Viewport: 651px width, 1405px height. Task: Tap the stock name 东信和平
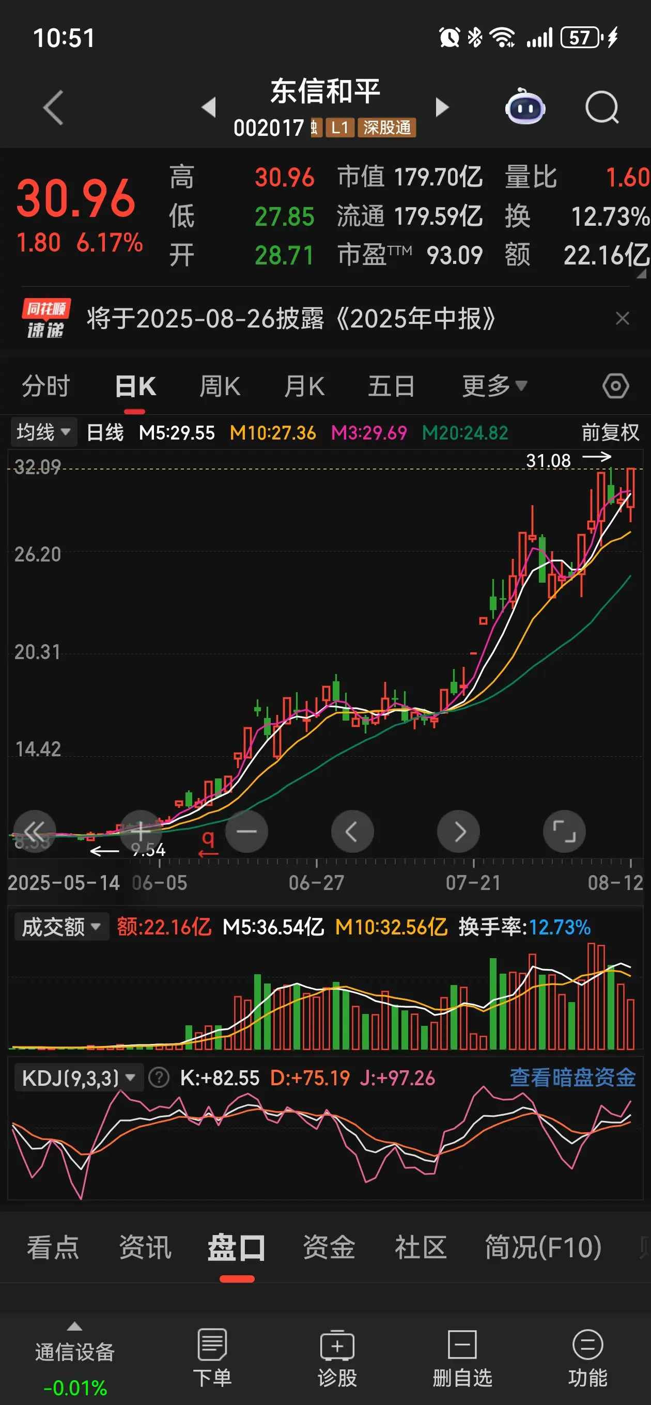coord(325,90)
